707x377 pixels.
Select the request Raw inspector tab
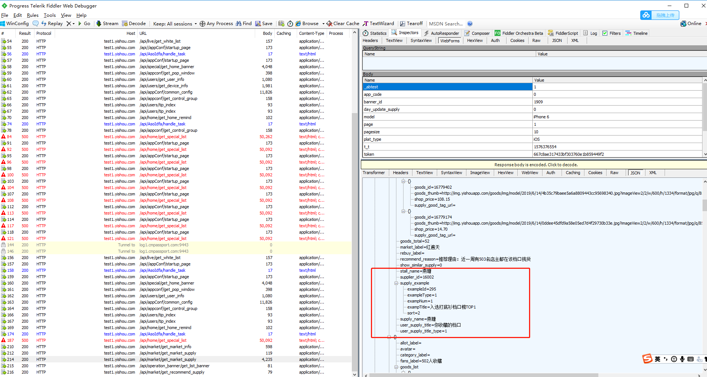(537, 40)
